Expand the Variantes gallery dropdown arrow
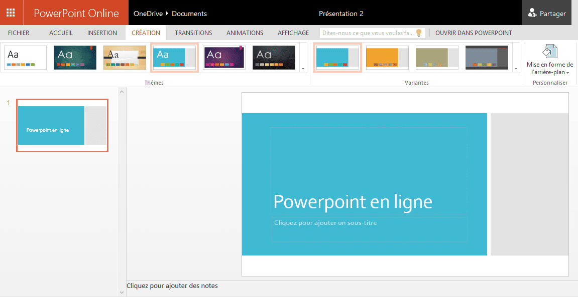This screenshot has height=297, width=578. point(516,69)
